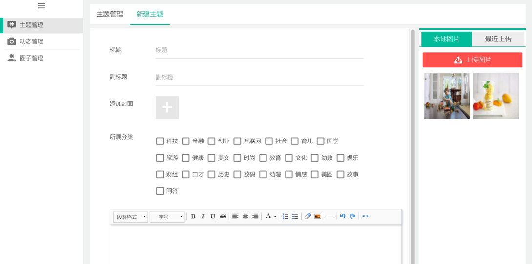
Task: Check the 问答 category checkbox
Action: pyautogui.click(x=160, y=191)
